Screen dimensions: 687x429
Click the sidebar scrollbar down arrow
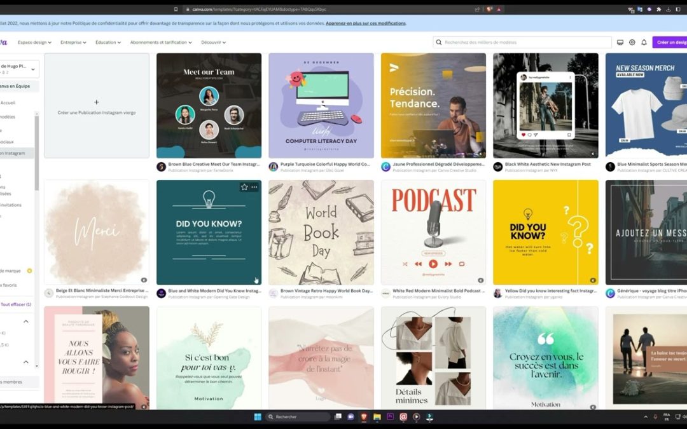(37, 366)
